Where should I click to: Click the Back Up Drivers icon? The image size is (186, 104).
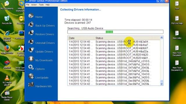31,24
